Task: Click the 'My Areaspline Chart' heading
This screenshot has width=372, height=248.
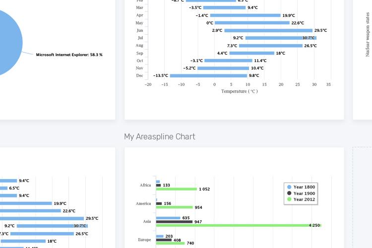Action: (x=160, y=137)
